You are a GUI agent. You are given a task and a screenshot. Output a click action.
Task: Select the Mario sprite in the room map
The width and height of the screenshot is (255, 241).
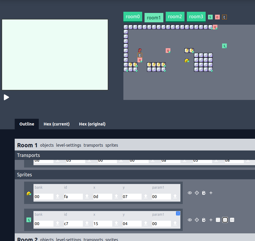pos(140,51)
